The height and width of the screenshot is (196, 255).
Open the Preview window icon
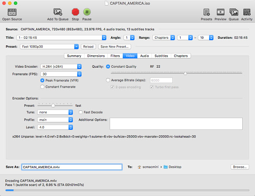click(x=220, y=12)
